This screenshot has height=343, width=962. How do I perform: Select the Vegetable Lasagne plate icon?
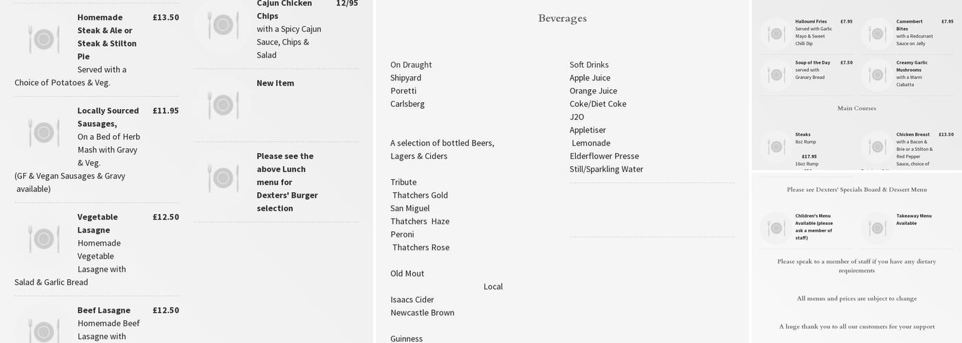[x=43, y=239]
